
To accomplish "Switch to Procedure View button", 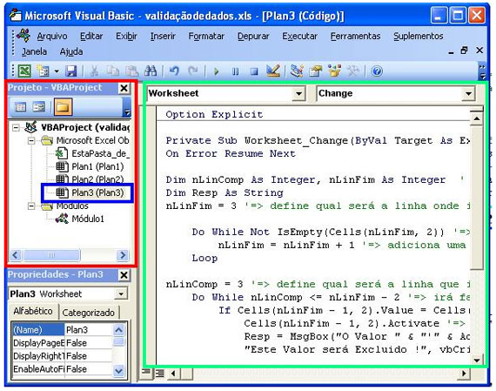I will click(146, 373).
